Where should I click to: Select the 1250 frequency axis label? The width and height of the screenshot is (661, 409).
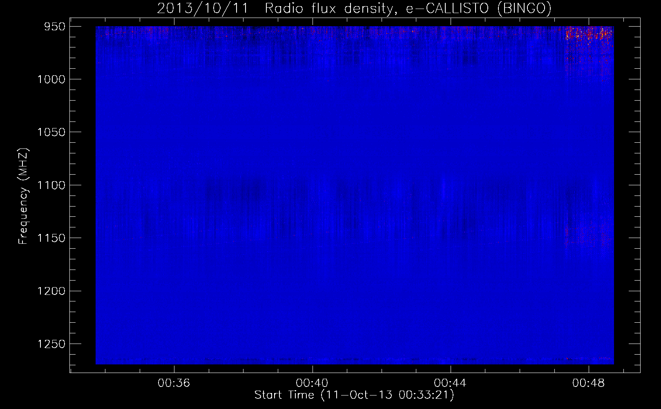point(51,344)
